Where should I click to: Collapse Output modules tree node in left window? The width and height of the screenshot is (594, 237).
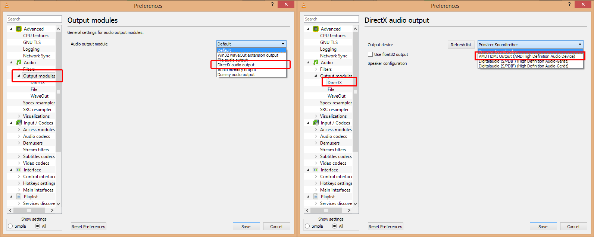coord(19,76)
